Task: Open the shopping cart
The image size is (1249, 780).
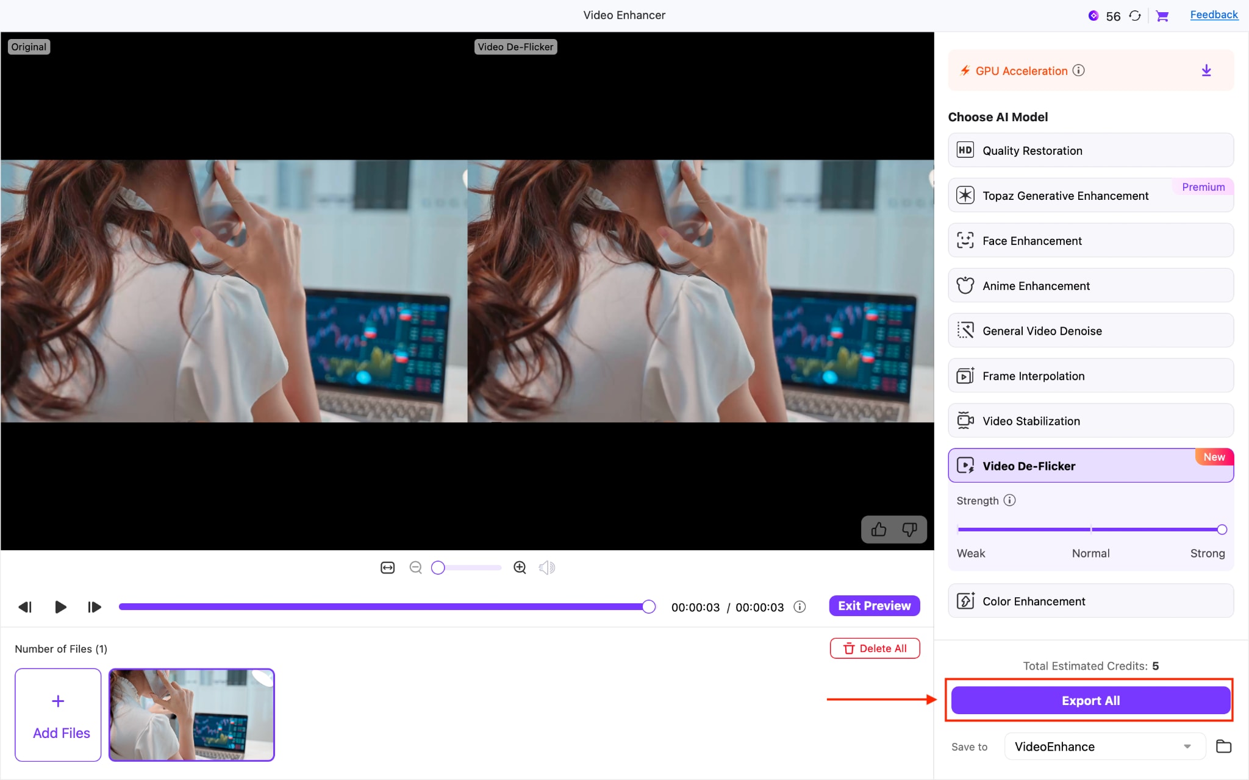Action: coord(1162,16)
